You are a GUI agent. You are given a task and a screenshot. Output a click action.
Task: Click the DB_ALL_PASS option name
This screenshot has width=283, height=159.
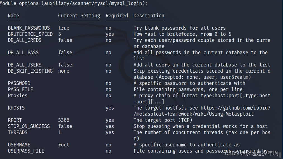[23, 53]
